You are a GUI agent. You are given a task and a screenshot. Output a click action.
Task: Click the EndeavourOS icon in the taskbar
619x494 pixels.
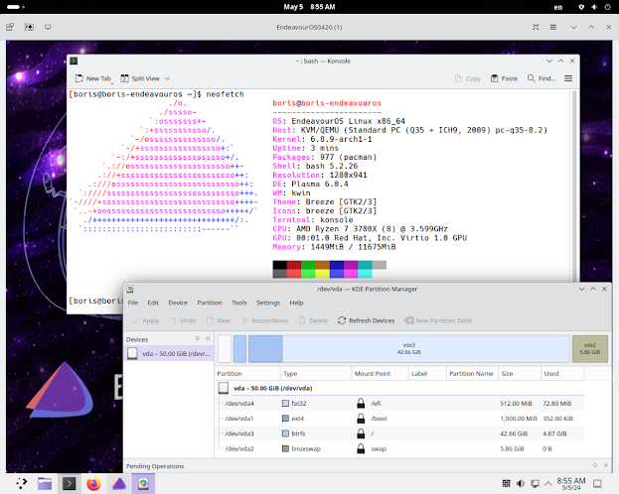pos(118,483)
